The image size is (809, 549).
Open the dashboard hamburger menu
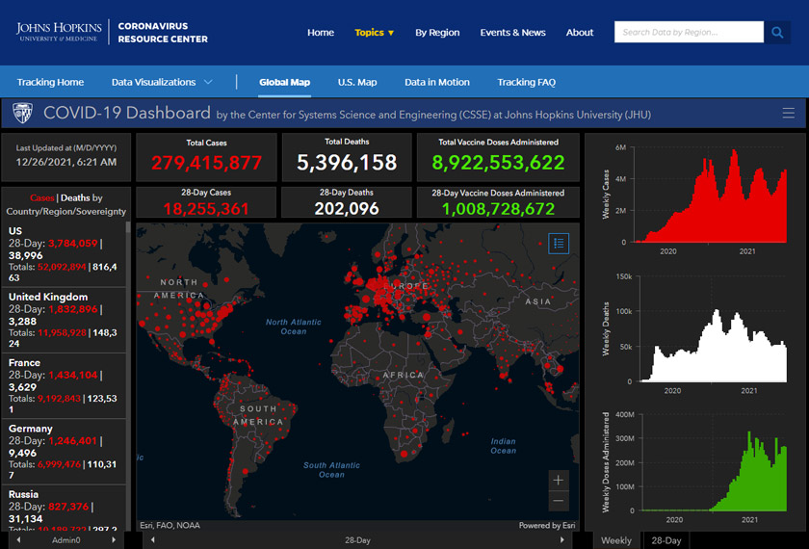[789, 114]
